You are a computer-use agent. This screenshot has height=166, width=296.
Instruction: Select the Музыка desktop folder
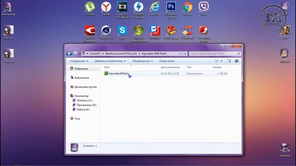285,56
